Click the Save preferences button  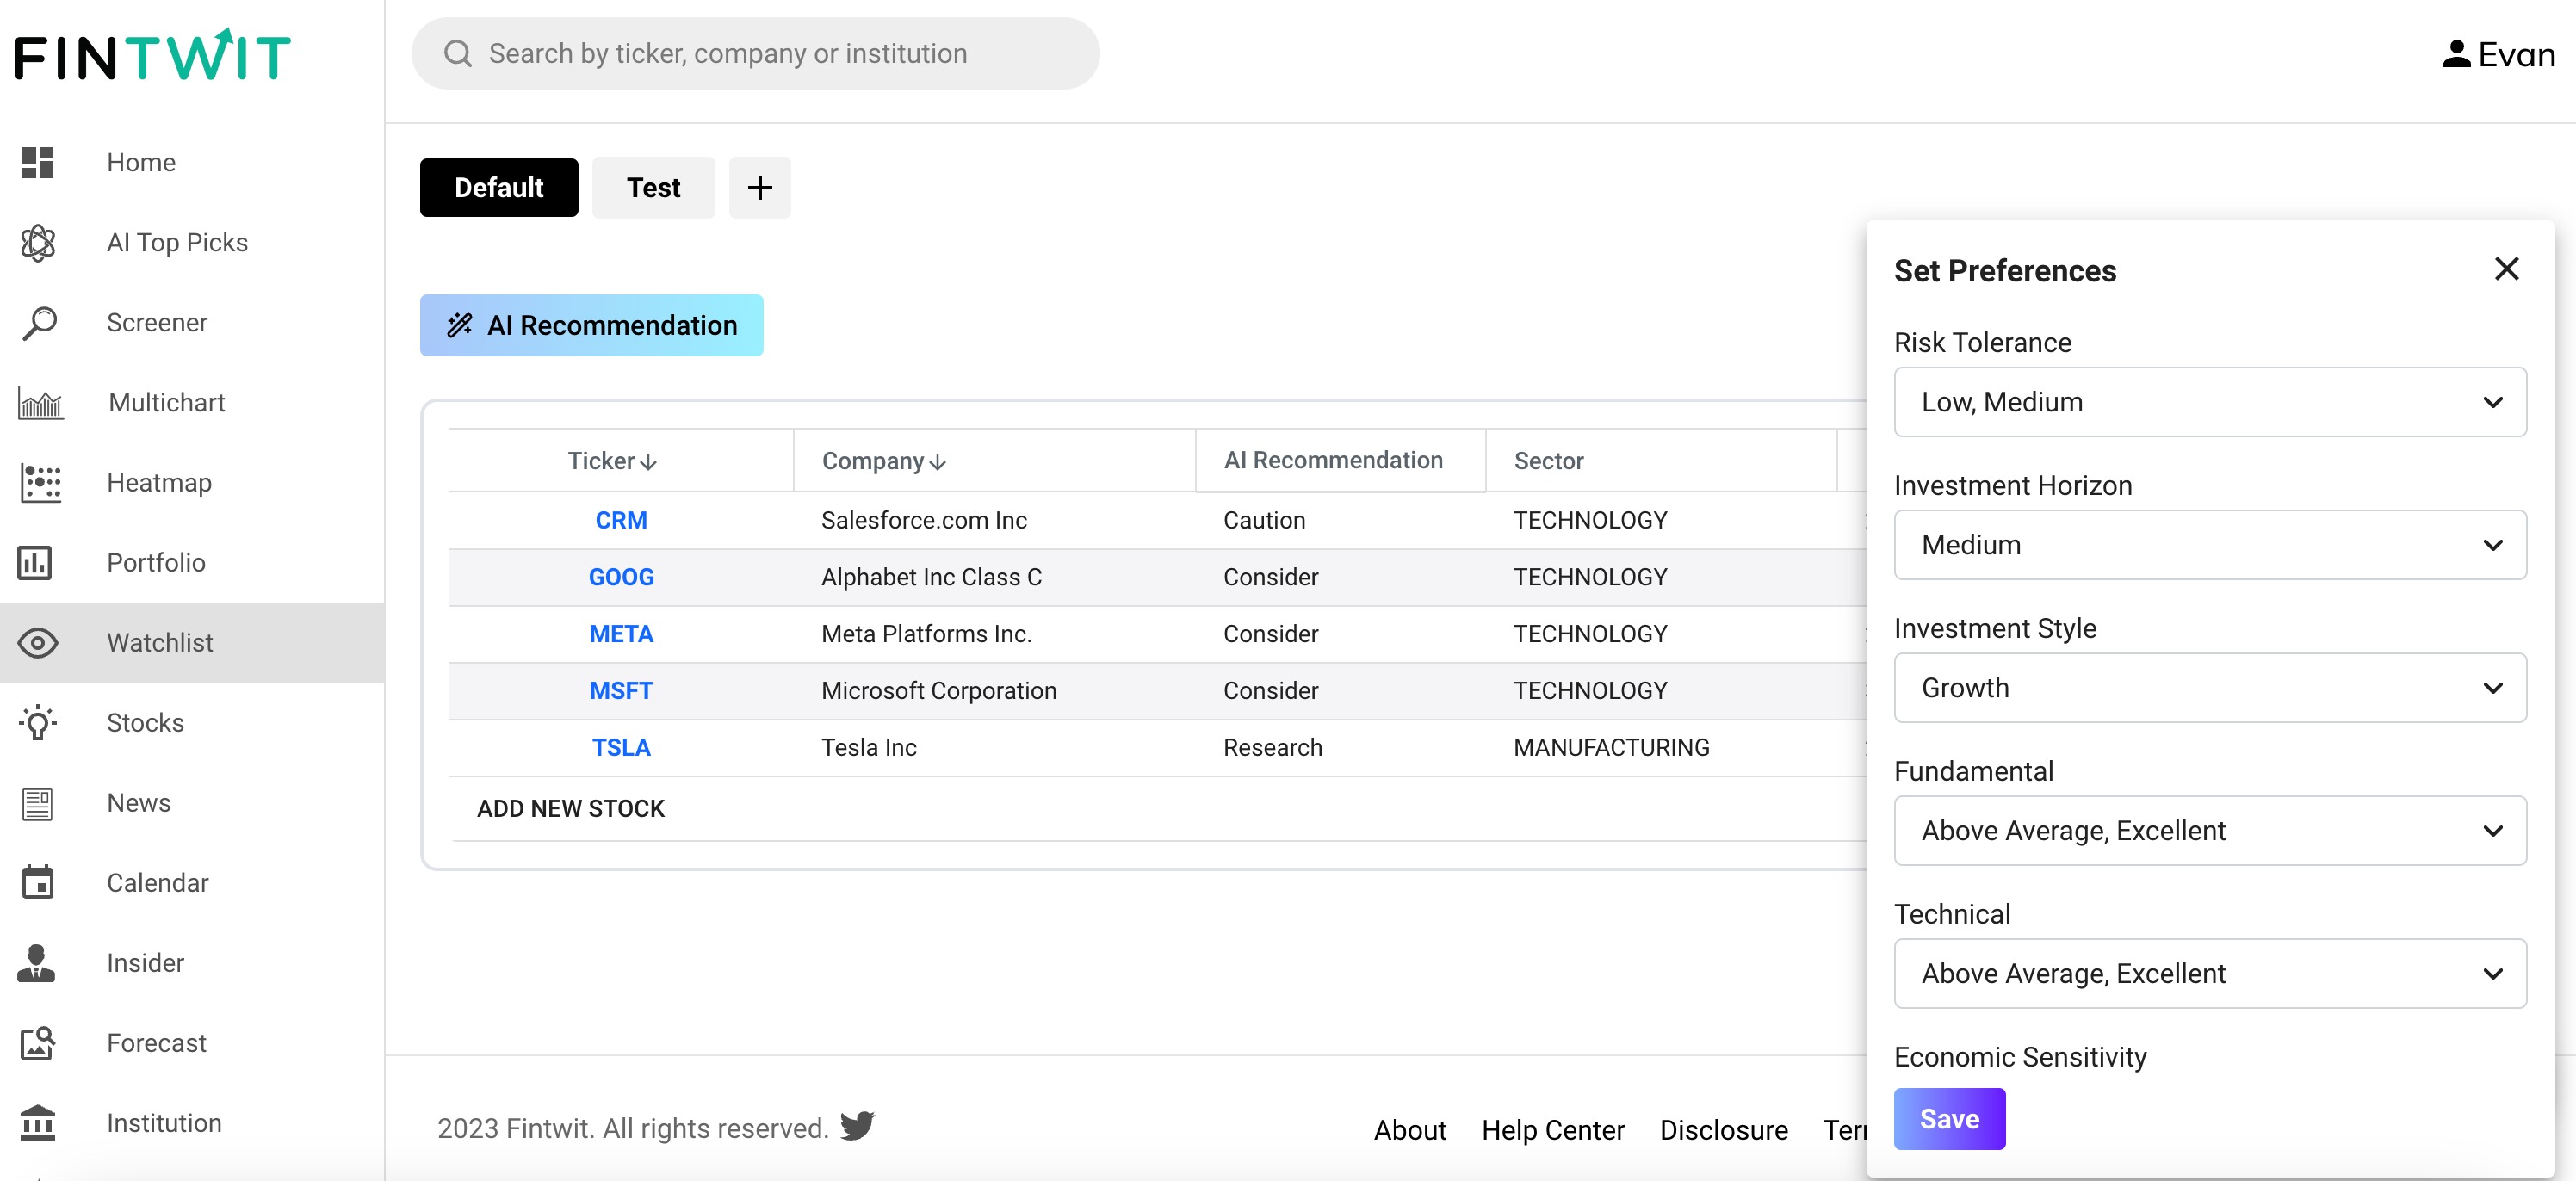point(1948,1119)
